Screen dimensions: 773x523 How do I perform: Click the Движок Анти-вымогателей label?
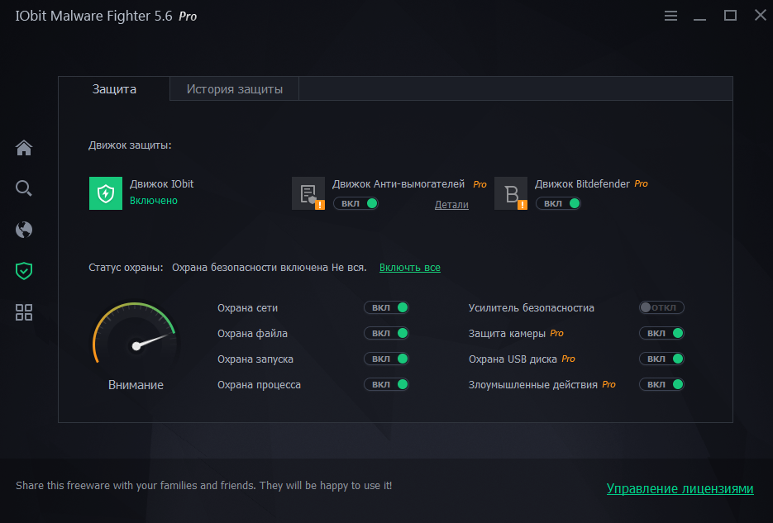tap(398, 183)
